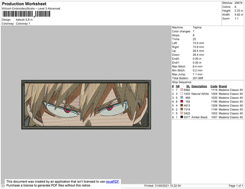Click the Stops value 8
The width and height of the screenshot is (245, 189).
point(194,35)
